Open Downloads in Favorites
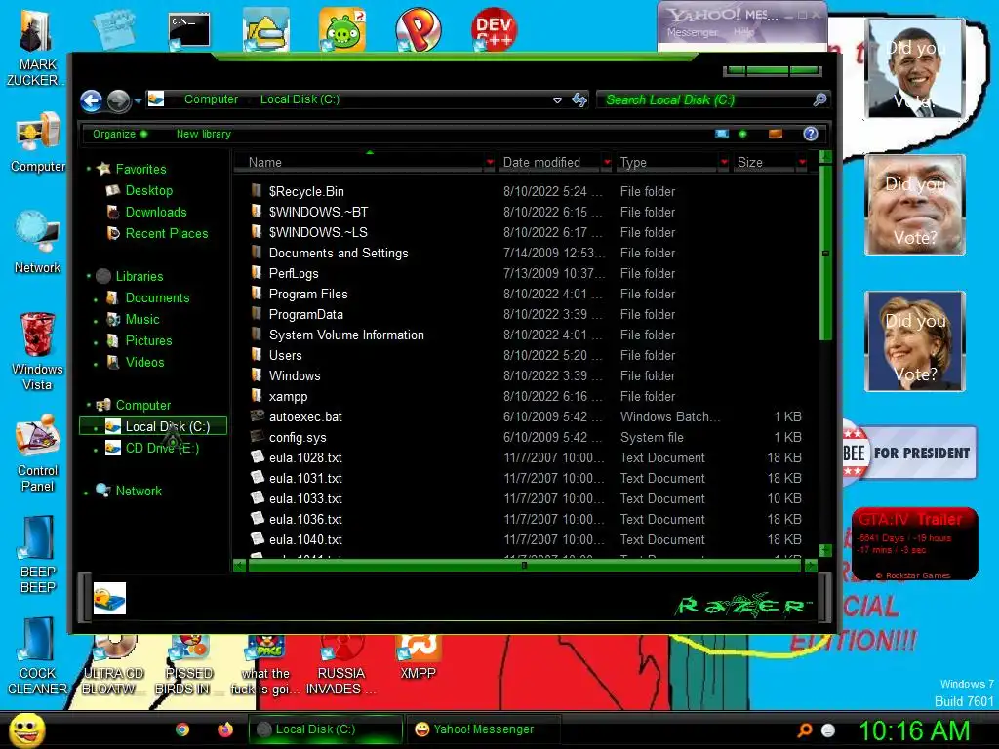The image size is (999, 749). coord(155,212)
